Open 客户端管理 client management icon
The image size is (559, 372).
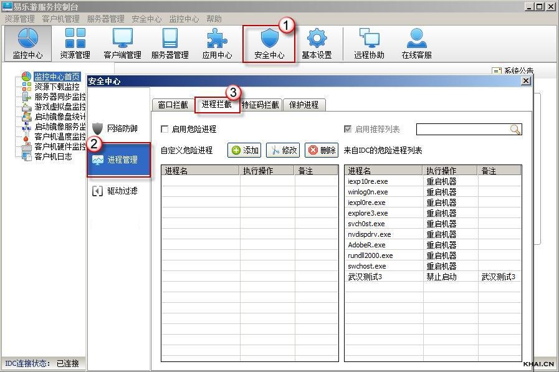point(122,44)
